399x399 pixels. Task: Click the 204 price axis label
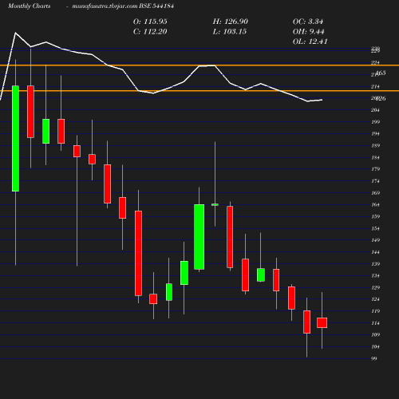(x=375, y=110)
